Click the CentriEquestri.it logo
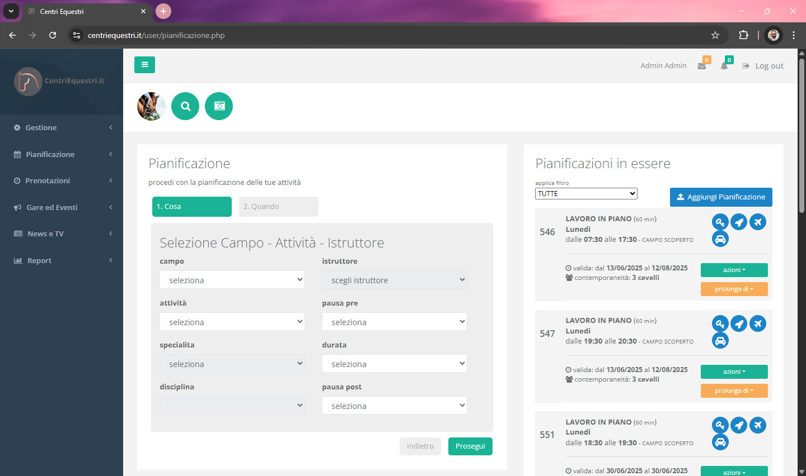 pyautogui.click(x=59, y=81)
